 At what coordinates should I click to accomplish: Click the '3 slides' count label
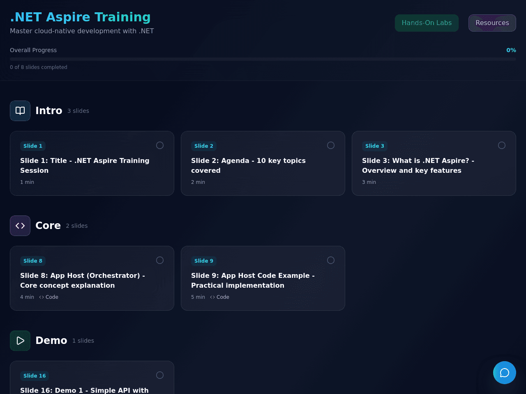point(78,111)
